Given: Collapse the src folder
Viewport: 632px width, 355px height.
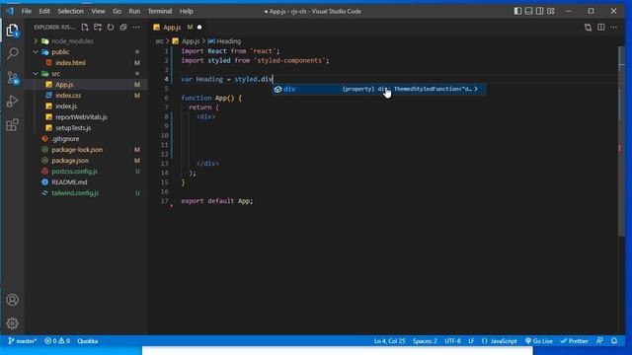Looking at the screenshot, I should (x=56, y=74).
